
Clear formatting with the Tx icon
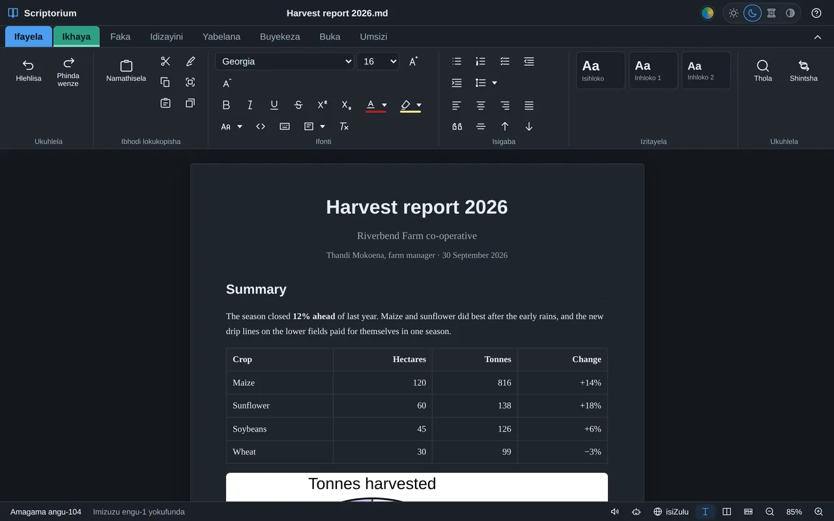pos(344,126)
